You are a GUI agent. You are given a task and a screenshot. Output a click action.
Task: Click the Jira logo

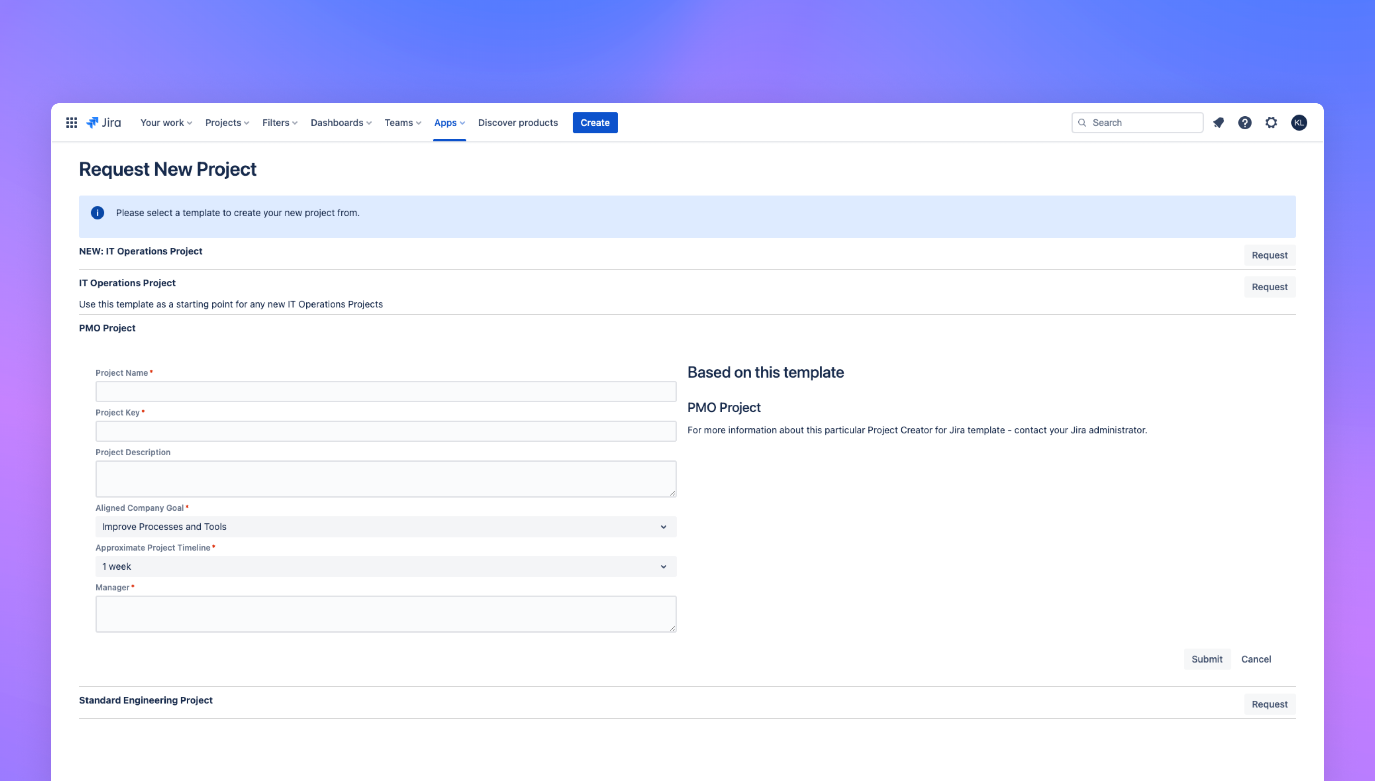point(104,123)
